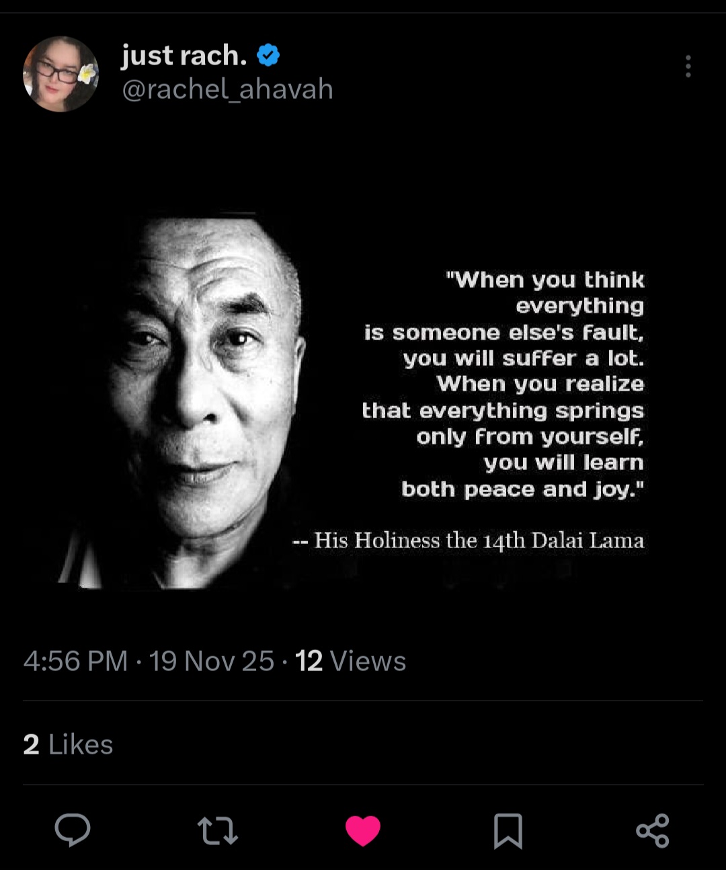Open the three-dot more options menu
Viewport: 726px width, 870px height.
pyautogui.click(x=688, y=67)
